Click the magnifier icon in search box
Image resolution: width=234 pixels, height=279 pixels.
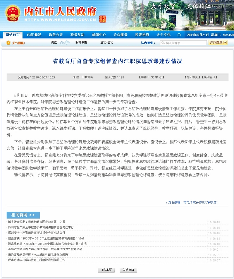coord(163,43)
